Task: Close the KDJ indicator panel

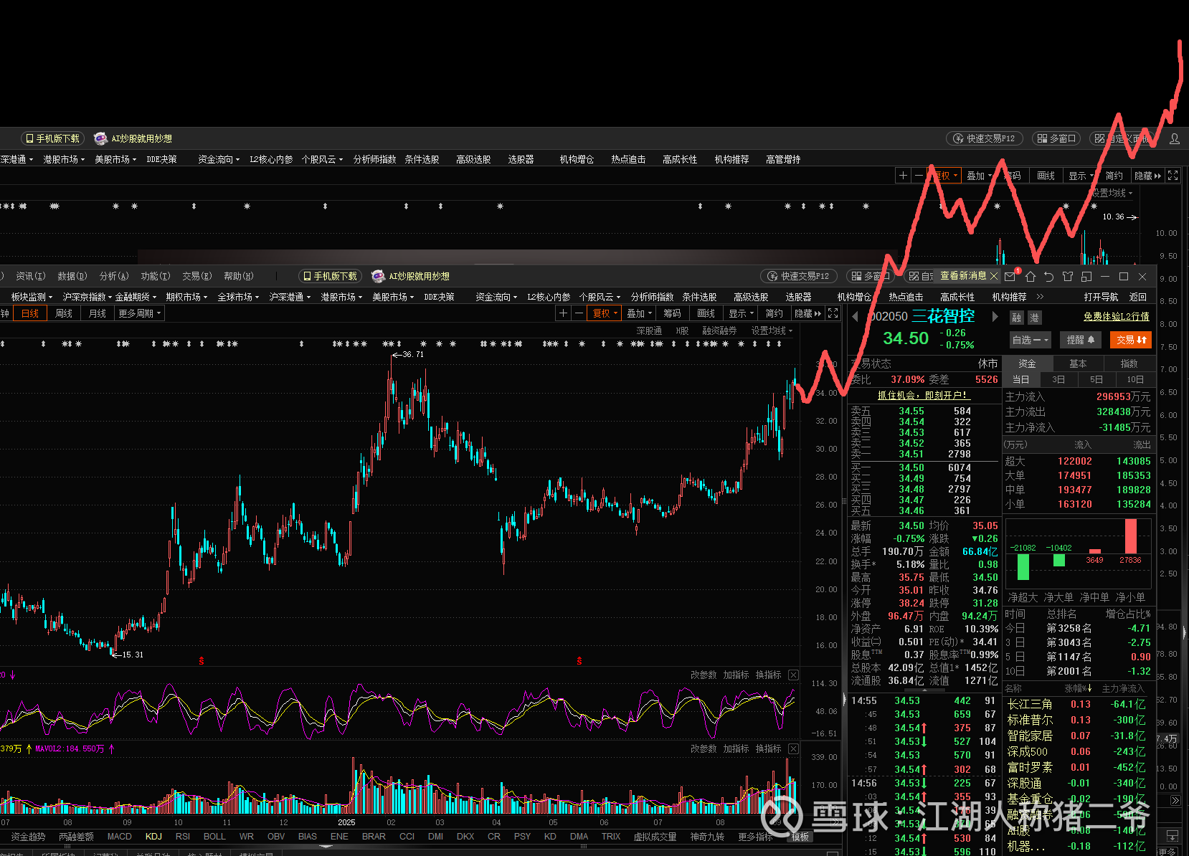Action: (793, 675)
